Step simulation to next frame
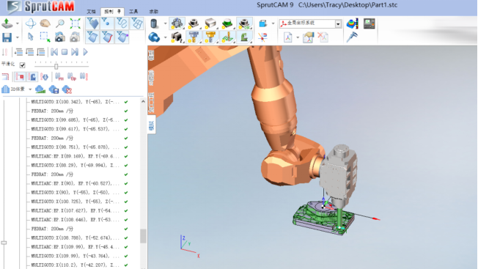This screenshot has width=478, height=269. coord(75,52)
